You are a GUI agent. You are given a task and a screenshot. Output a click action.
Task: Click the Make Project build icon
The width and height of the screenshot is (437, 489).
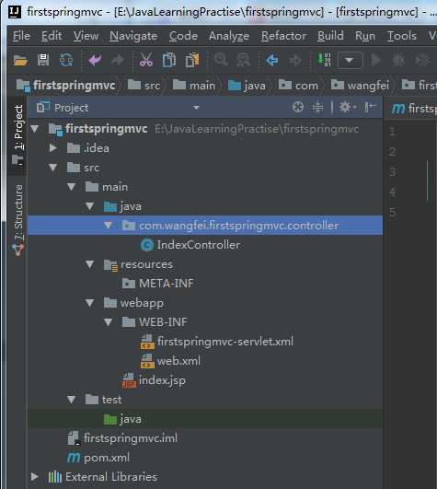coord(323,60)
